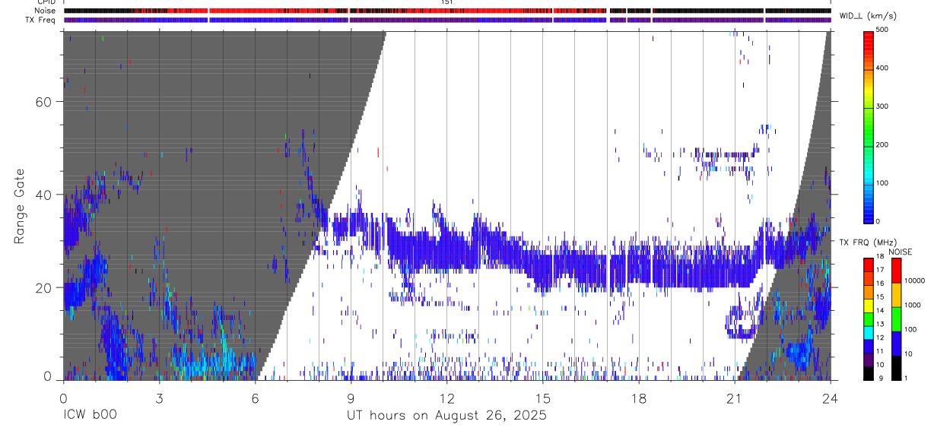934x431 pixels.
Task: Click the '300' tick on width colorbar
Action: (x=882, y=107)
